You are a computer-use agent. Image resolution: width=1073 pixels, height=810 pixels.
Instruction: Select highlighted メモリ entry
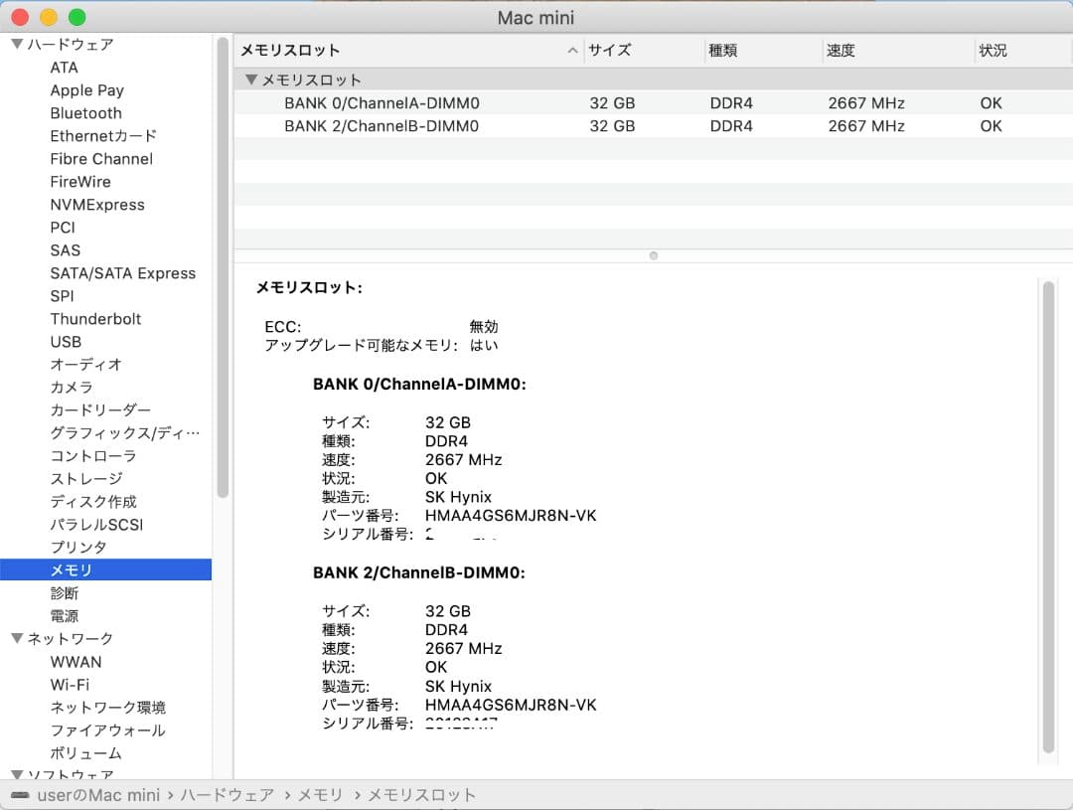tap(105, 569)
